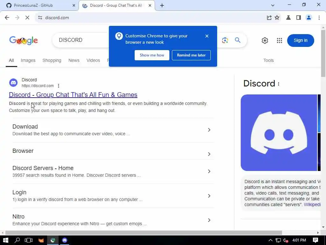
Task: Click the Google doodle logo
Action: click(x=24, y=41)
